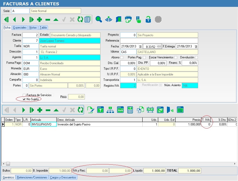Refresh invoice lines in lower toolbar

point(81,110)
